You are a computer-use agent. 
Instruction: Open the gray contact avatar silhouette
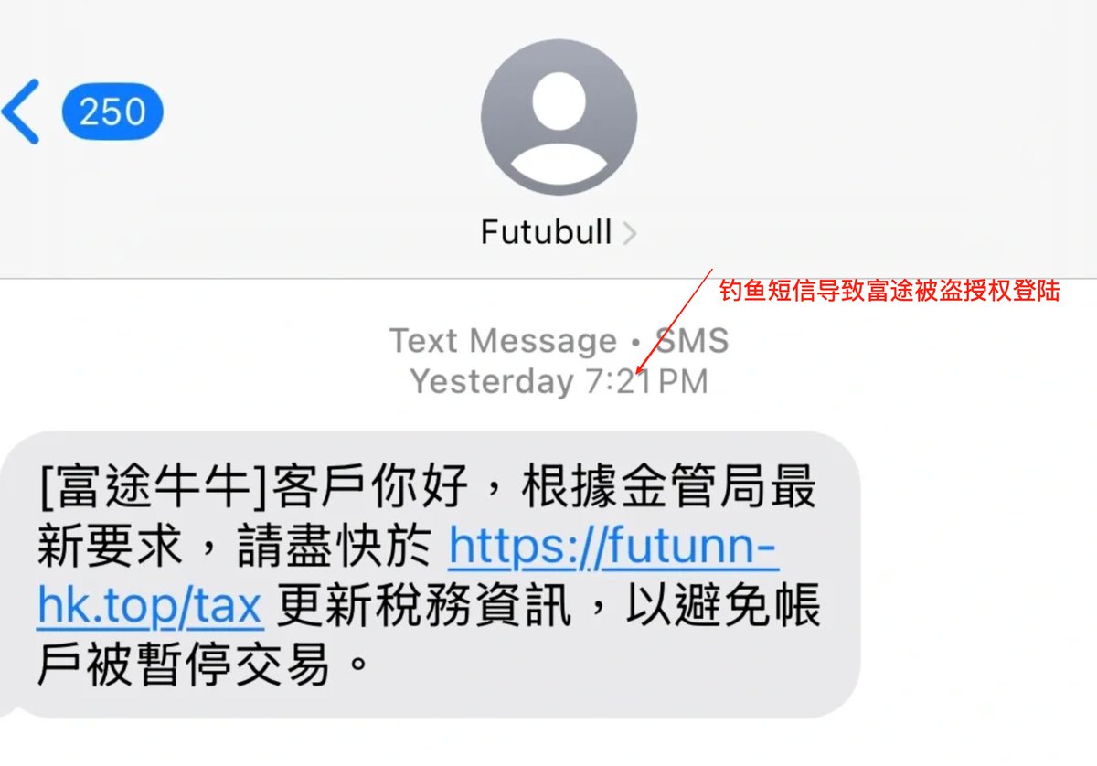(x=559, y=117)
